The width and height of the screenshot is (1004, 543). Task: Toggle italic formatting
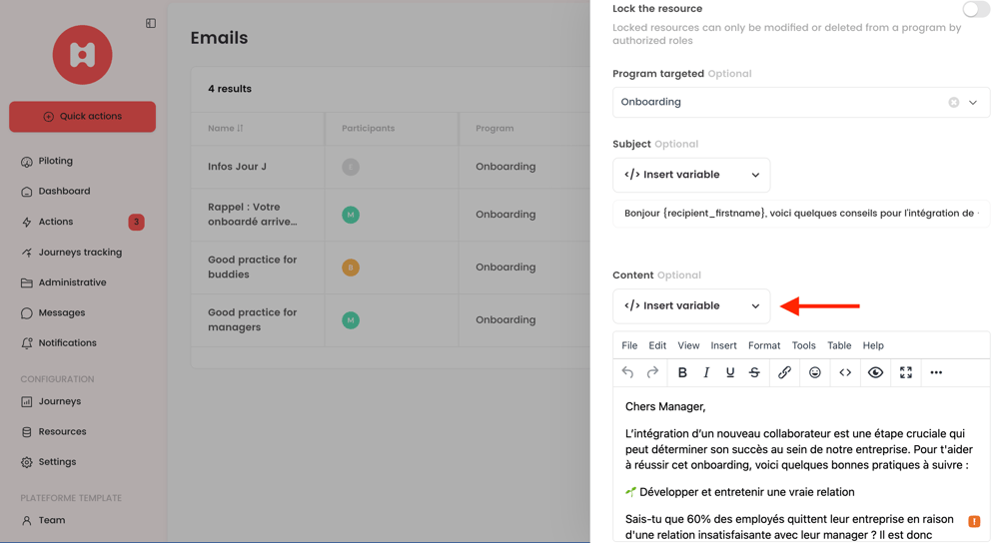click(x=706, y=372)
